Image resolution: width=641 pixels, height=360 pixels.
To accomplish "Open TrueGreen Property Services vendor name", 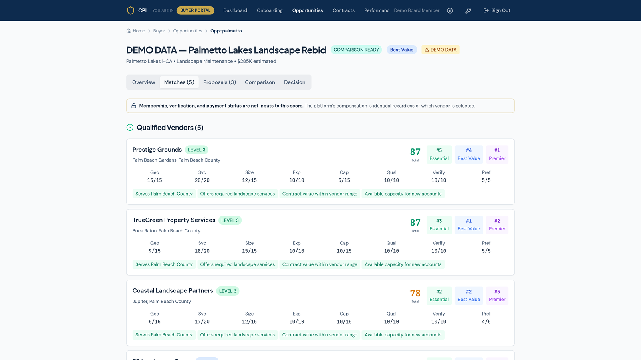I will 174,220.
